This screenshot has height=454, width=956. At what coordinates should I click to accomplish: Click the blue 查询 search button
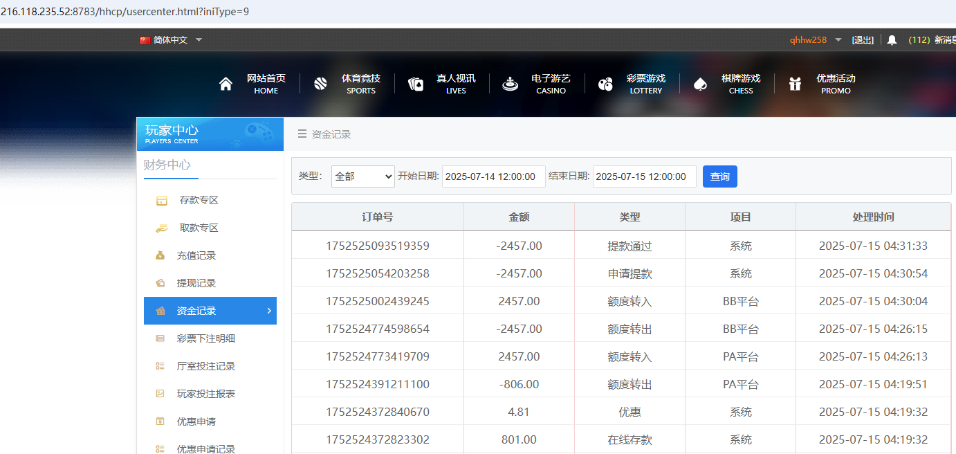click(x=719, y=176)
